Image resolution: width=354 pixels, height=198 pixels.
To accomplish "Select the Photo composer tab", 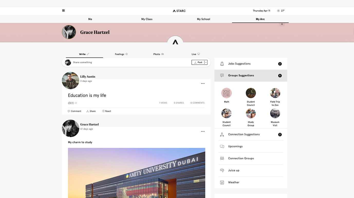I will 159,54.
